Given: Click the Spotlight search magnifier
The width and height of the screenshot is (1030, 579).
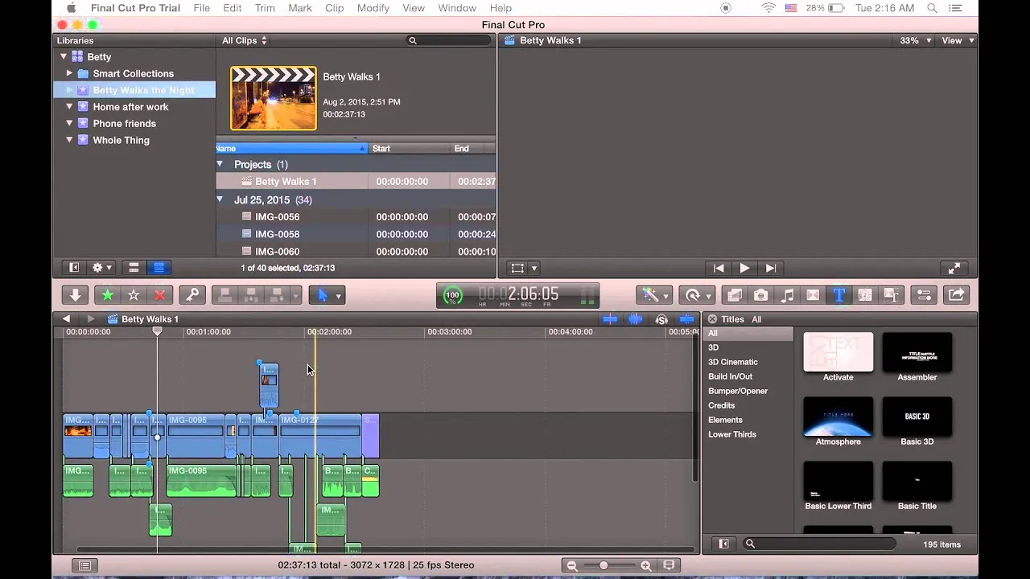Looking at the screenshot, I should tap(933, 8).
